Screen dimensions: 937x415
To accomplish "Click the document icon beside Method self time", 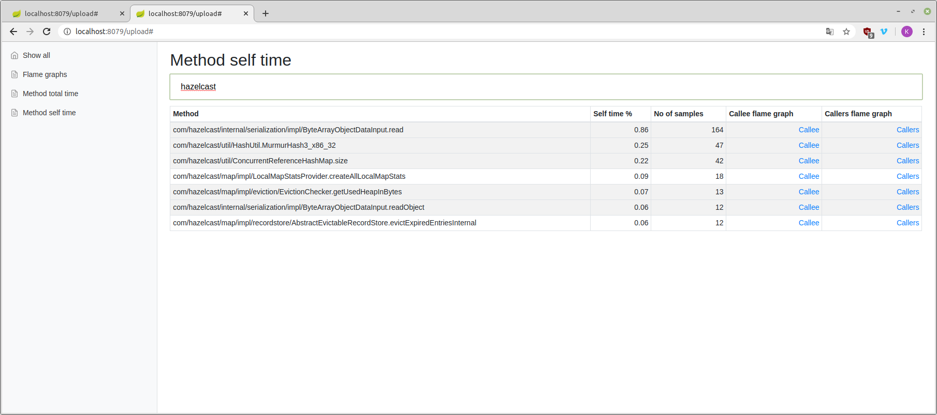I will (x=14, y=113).
